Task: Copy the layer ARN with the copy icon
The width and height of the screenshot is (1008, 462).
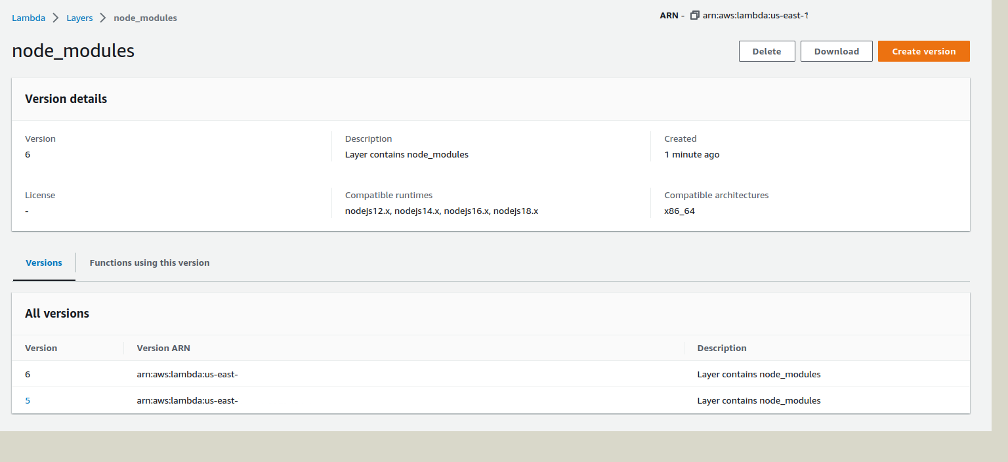Action: click(x=695, y=15)
